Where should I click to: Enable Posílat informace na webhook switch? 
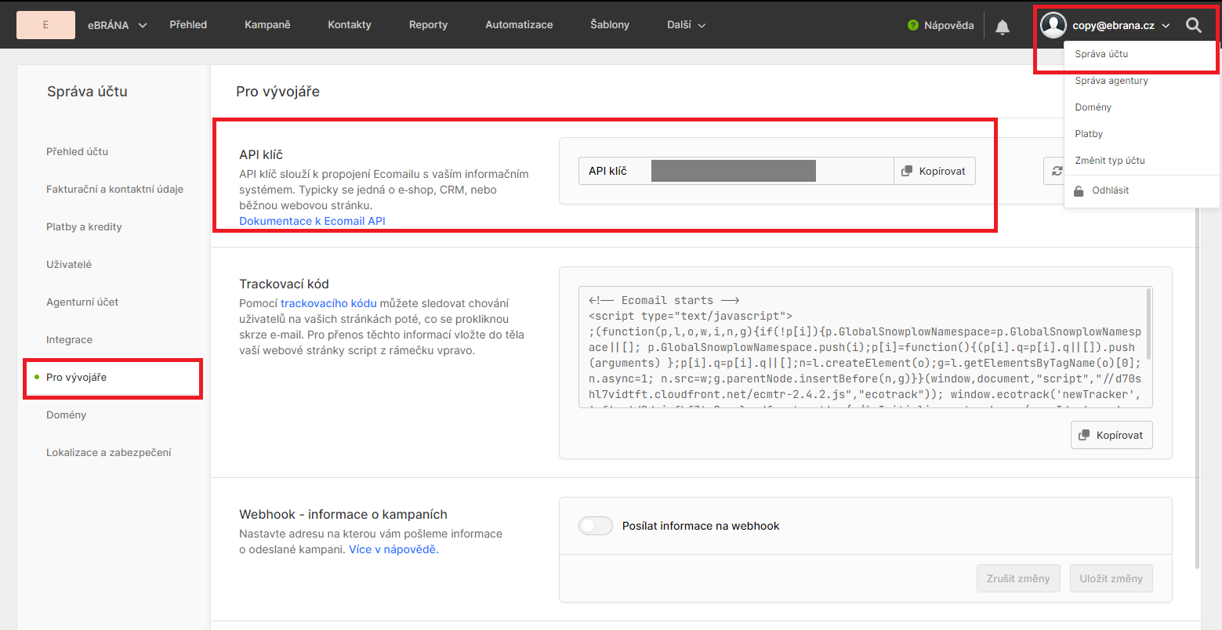point(595,526)
